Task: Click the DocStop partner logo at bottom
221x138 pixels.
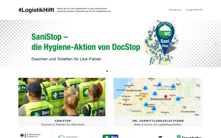Action: [x=110, y=136]
